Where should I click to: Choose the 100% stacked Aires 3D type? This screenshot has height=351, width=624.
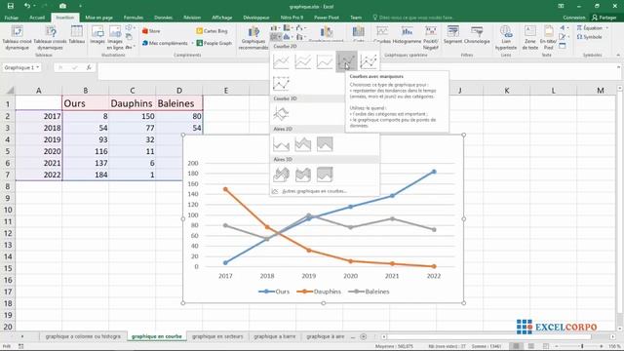coord(325,175)
